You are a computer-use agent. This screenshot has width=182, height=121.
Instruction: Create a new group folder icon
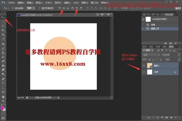click(167, 117)
